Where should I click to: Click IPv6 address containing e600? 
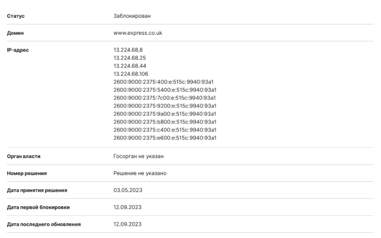click(x=165, y=138)
